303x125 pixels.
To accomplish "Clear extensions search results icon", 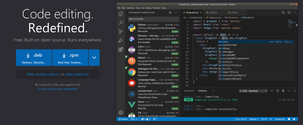I will click(x=170, y=12).
